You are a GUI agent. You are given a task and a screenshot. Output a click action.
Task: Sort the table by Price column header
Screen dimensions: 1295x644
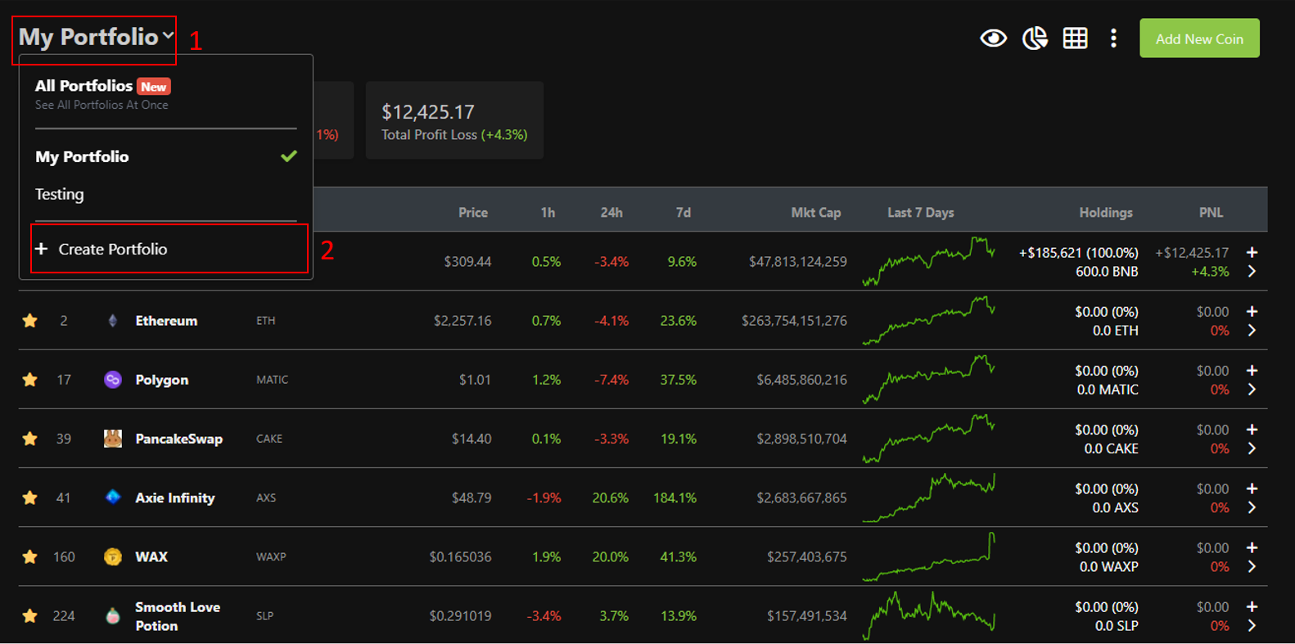point(473,212)
